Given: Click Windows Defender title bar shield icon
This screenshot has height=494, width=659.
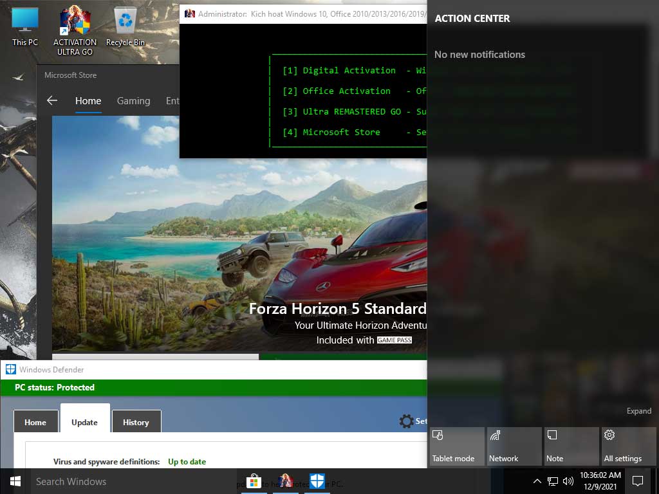Looking at the screenshot, I should click(x=10, y=370).
